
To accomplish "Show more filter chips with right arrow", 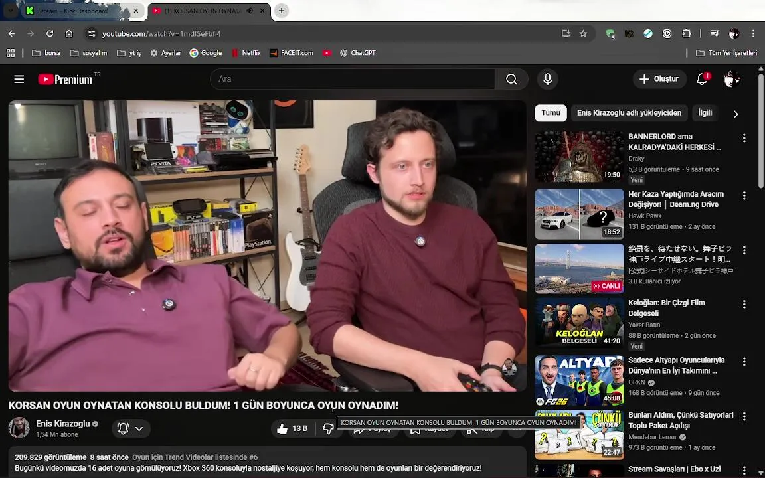I will click(x=736, y=114).
